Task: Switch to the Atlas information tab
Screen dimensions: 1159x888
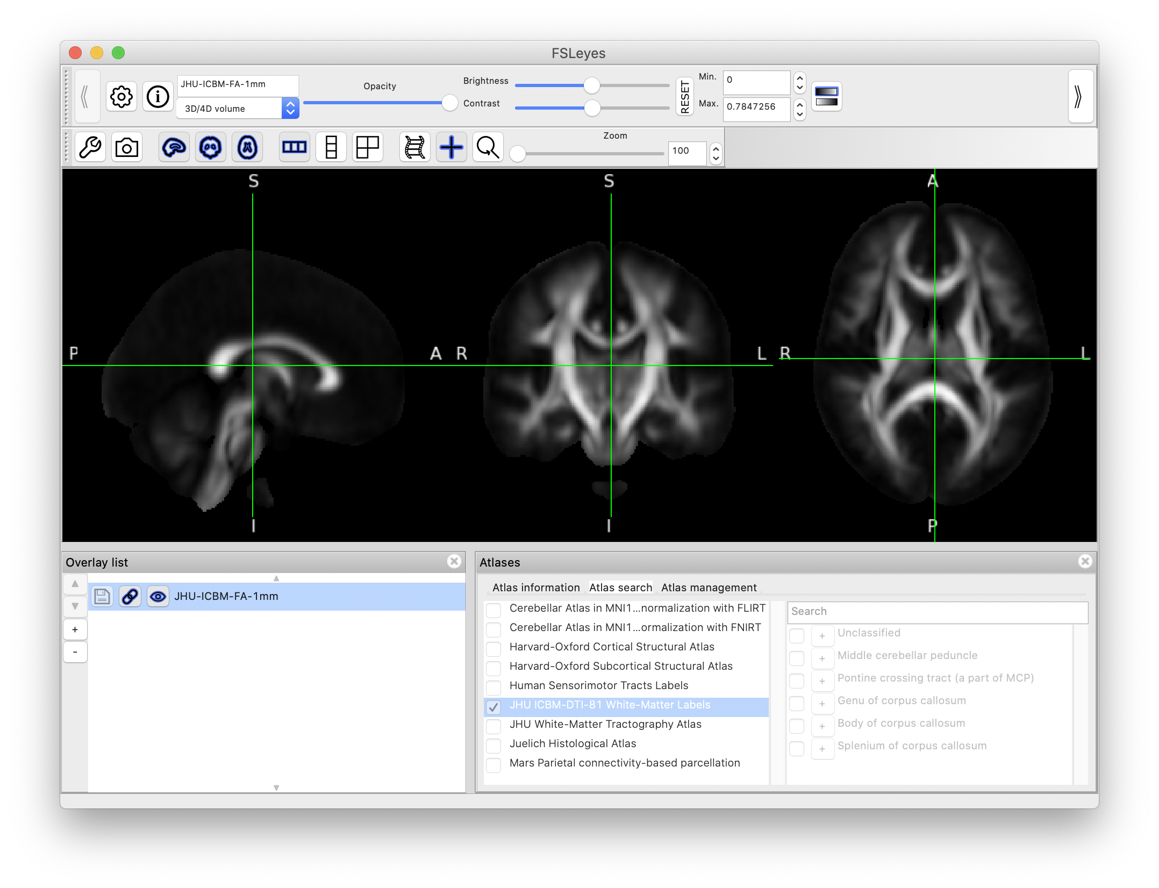Action: [536, 588]
